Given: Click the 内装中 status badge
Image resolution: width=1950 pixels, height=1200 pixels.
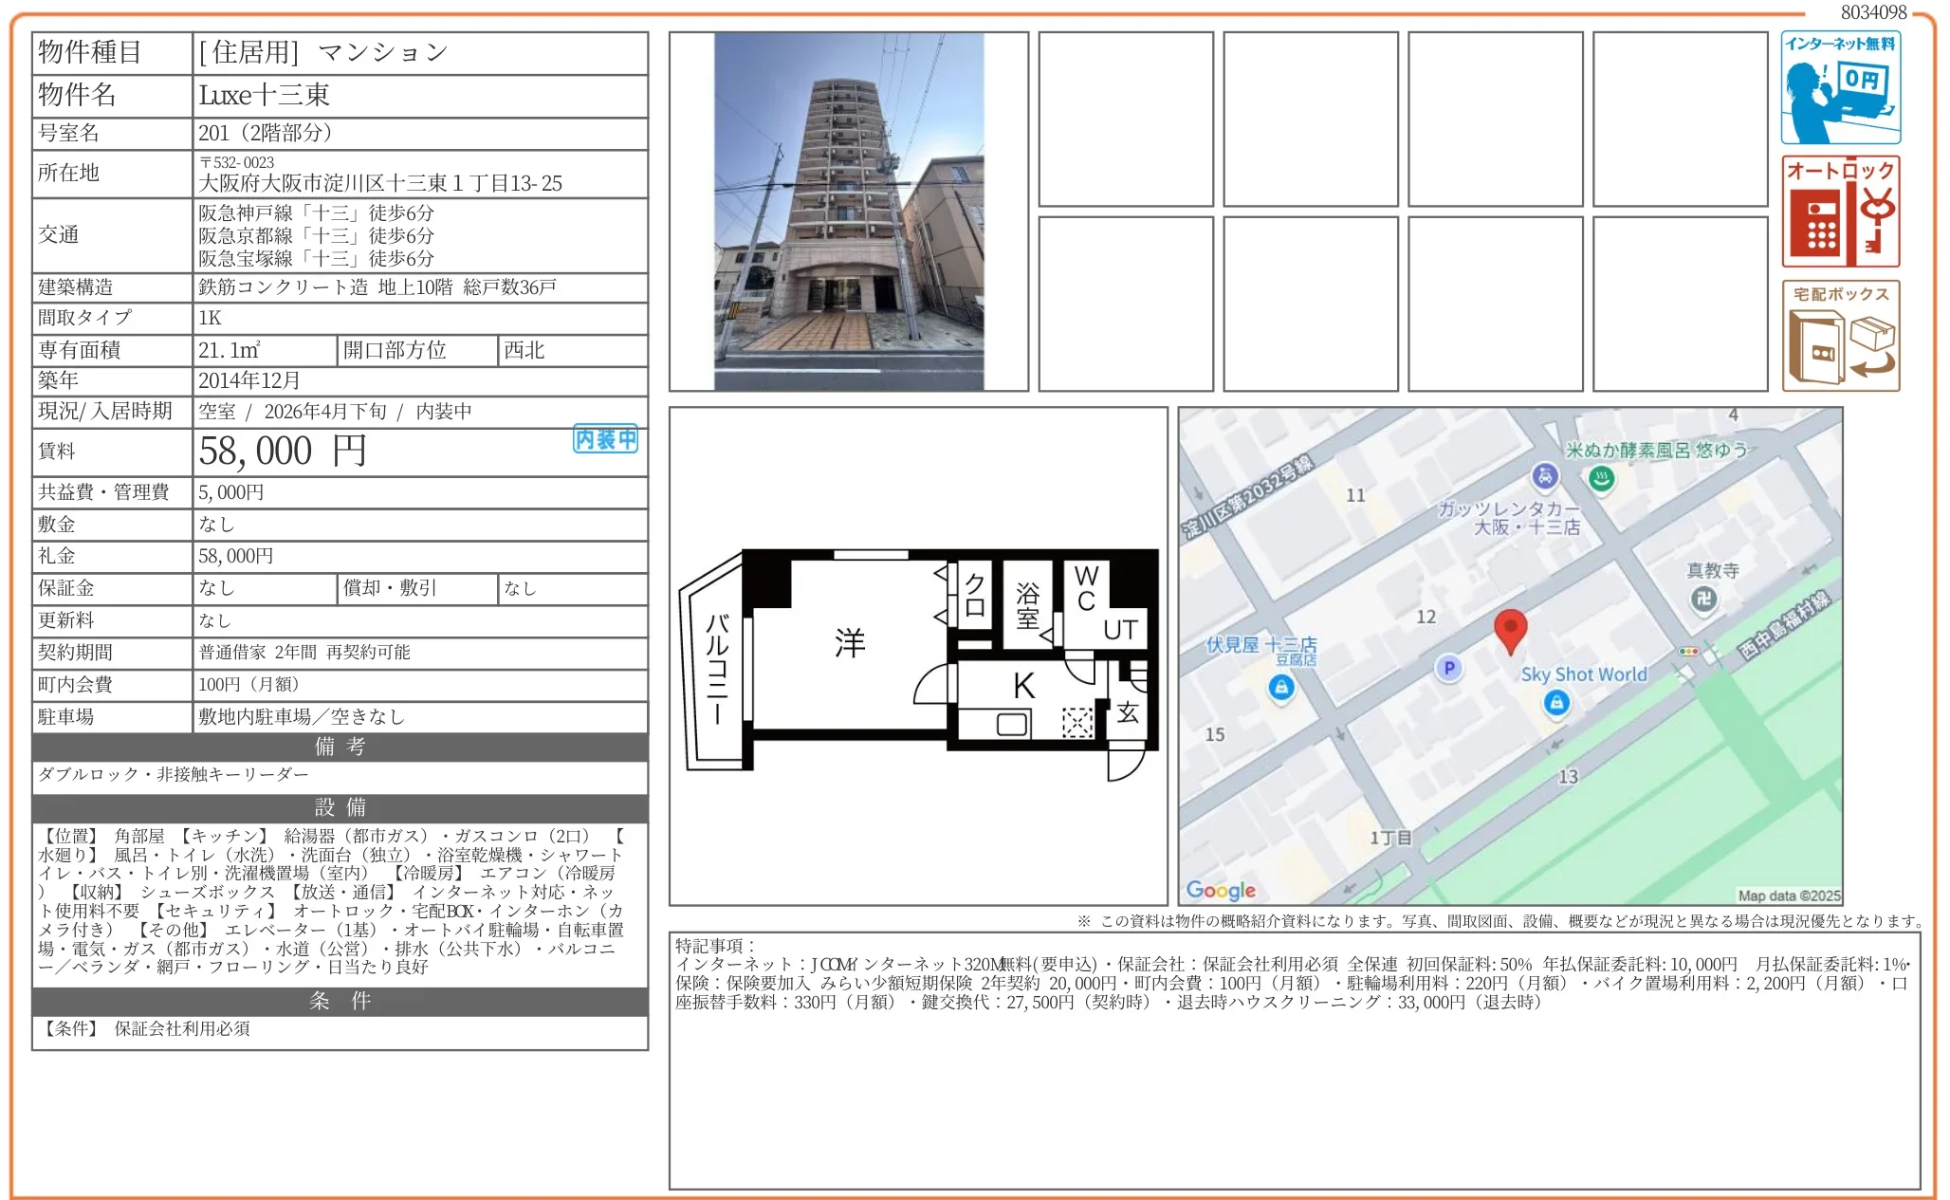Looking at the screenshot, I should coord(605,439).
